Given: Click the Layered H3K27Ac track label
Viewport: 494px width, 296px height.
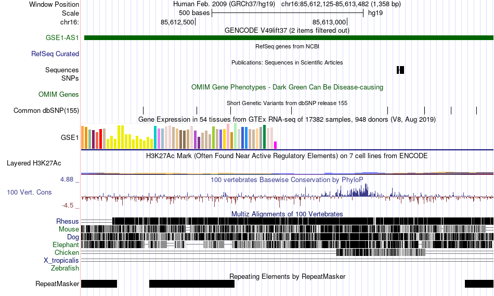Looking at the screenshot, I should (34, 163).
